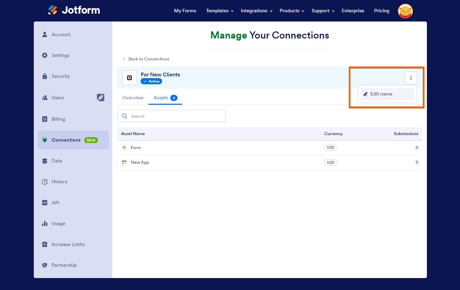
Task: Click the Form asset icon
Action: tap(124, 148)
